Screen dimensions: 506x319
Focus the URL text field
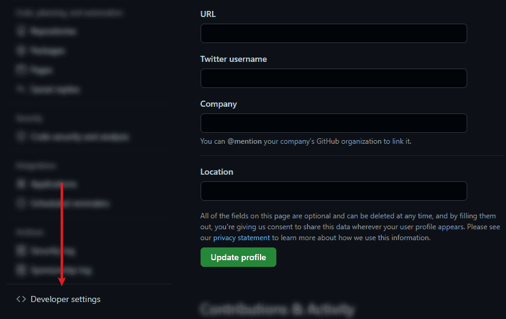click(334, 33)
